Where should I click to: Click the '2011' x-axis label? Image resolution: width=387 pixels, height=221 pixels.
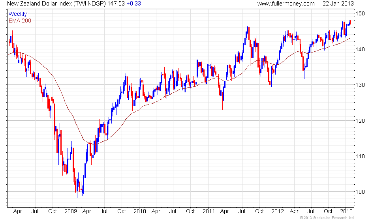click(209, 211)
